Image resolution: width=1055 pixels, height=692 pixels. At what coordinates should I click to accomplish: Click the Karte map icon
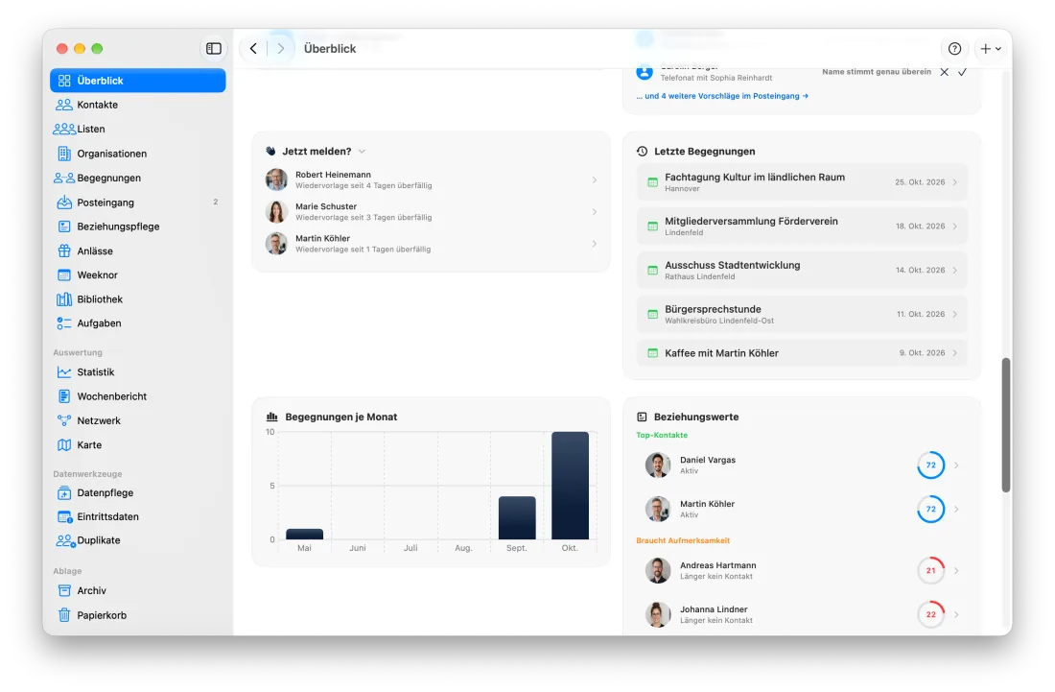tap(64, 444)
